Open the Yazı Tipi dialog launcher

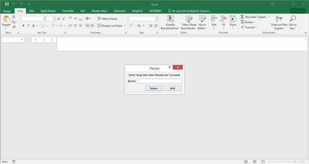(x=65, y=33)
